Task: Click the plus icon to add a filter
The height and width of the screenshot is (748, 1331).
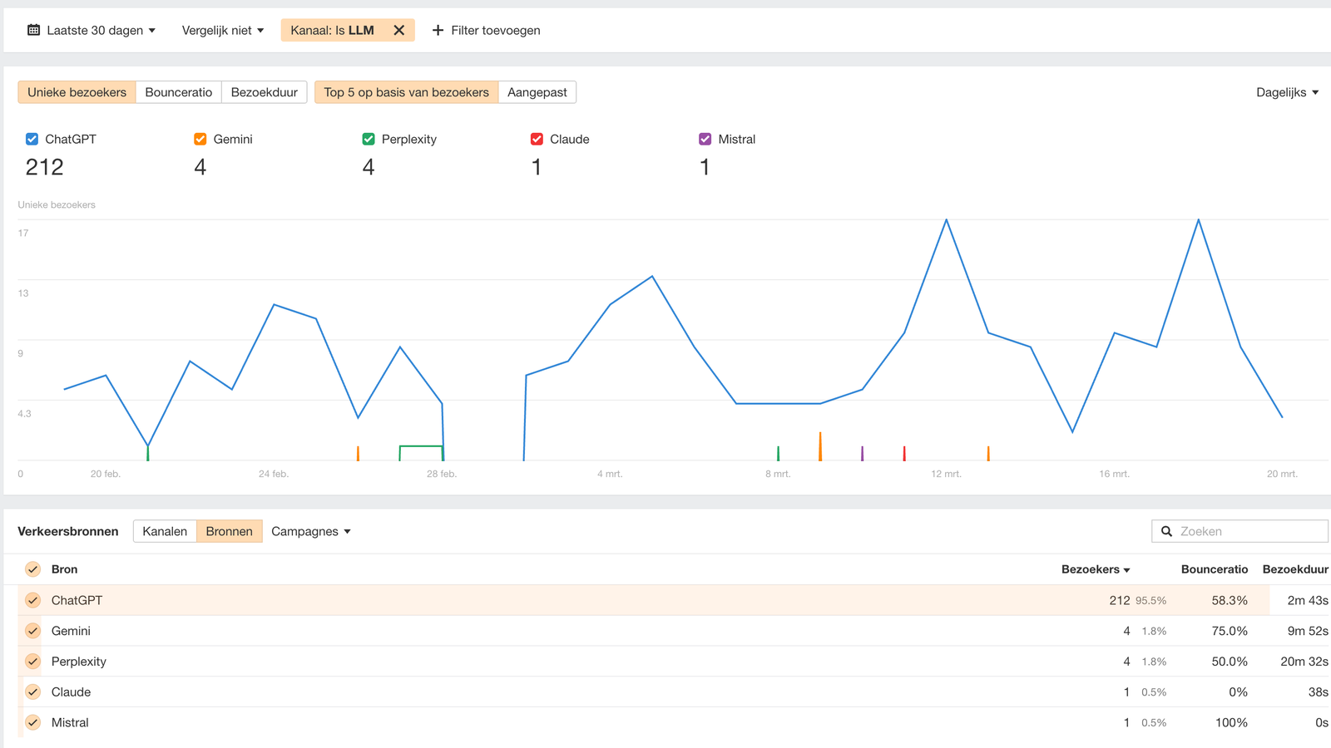Action: (x=437, y=30)
